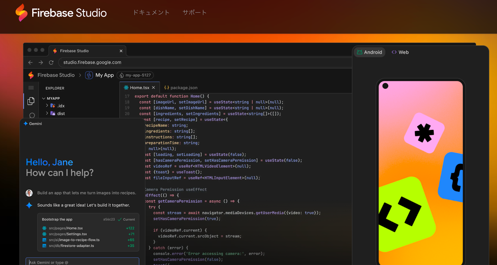Select the Android preview tab
The height and width of the screenshot is (265, 497).
tap(370, 52)
